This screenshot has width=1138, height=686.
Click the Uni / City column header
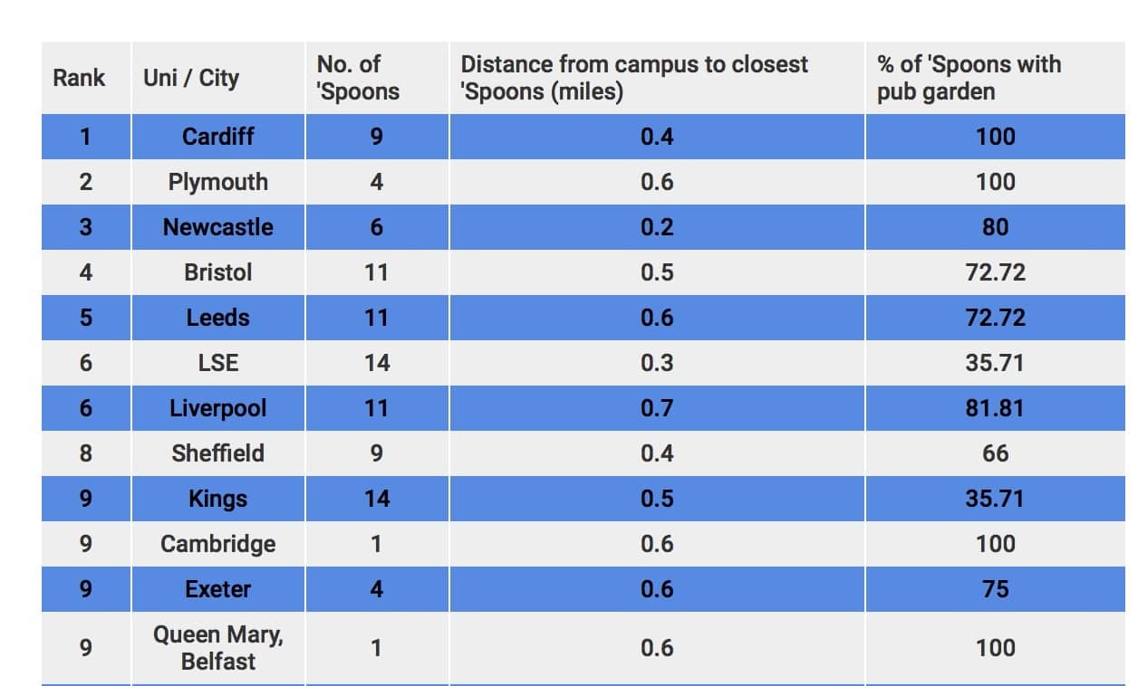pos(191,78)
